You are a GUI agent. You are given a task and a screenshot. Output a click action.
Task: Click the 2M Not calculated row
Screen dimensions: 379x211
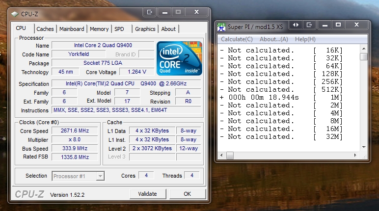[x=281, y=105]
